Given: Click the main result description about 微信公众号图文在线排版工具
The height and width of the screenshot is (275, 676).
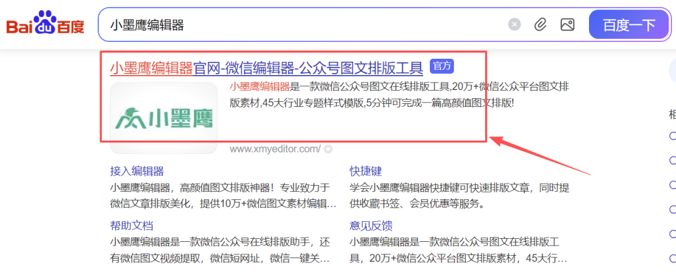Looking at the screenshot, I should tap(398, 94).
